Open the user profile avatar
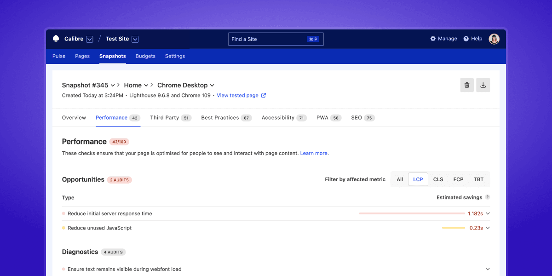552x276 pixels. tap(494, 39)
